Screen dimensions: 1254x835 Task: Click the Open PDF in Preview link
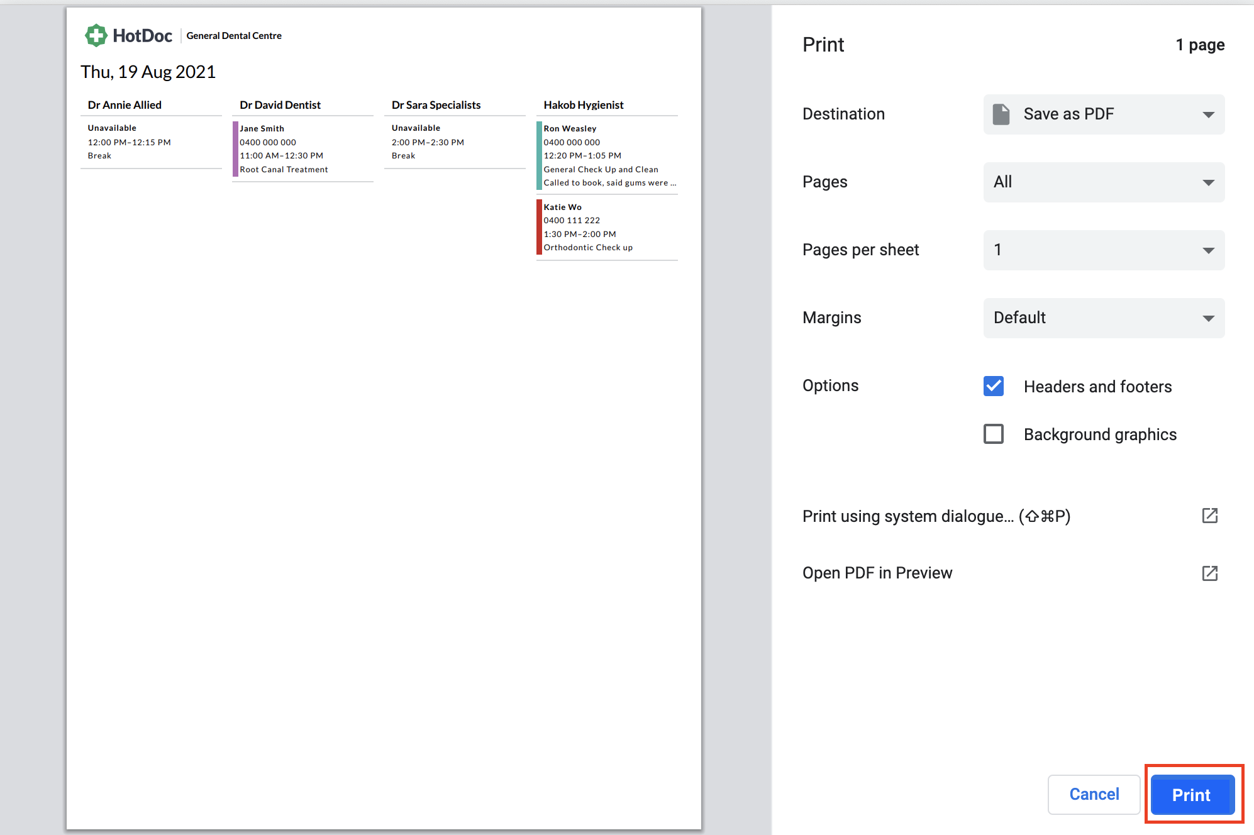pyautogui.click(x=877, y=573)
